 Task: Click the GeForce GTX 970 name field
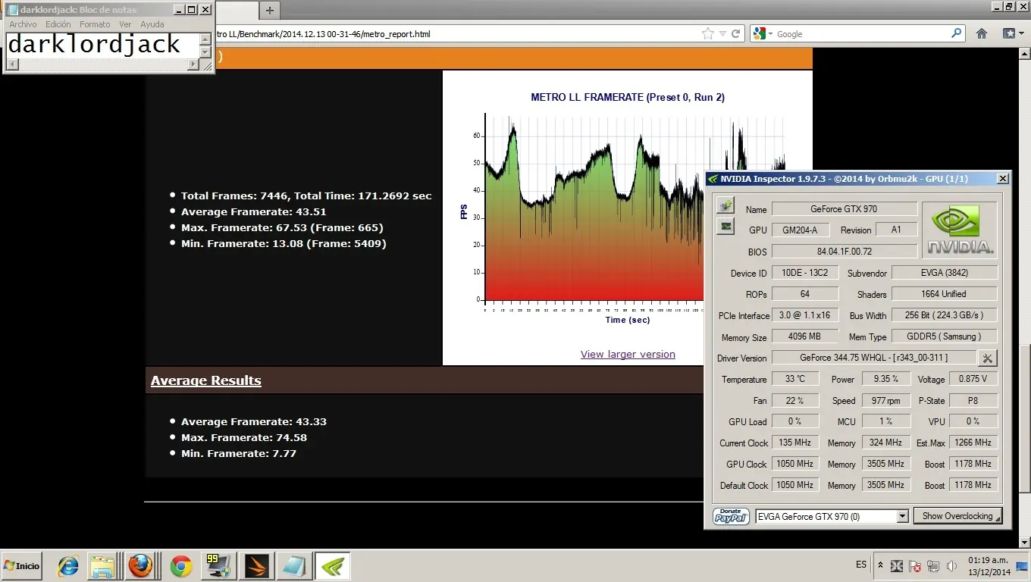click(844, 209)
